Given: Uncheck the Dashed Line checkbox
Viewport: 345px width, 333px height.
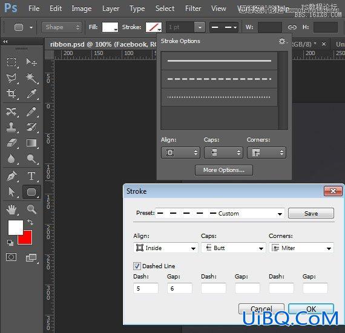Looking at the screenshot, I should [x=137, y=266].
